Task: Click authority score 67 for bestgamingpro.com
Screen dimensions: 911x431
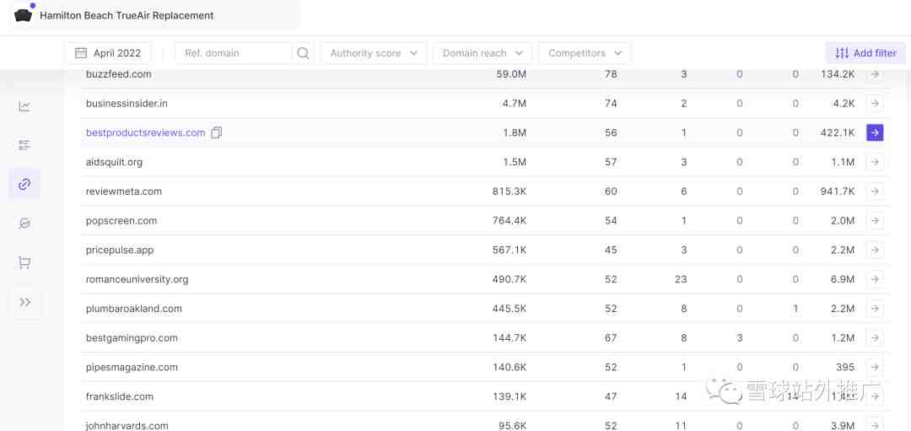Action: [x=611, y=338]
